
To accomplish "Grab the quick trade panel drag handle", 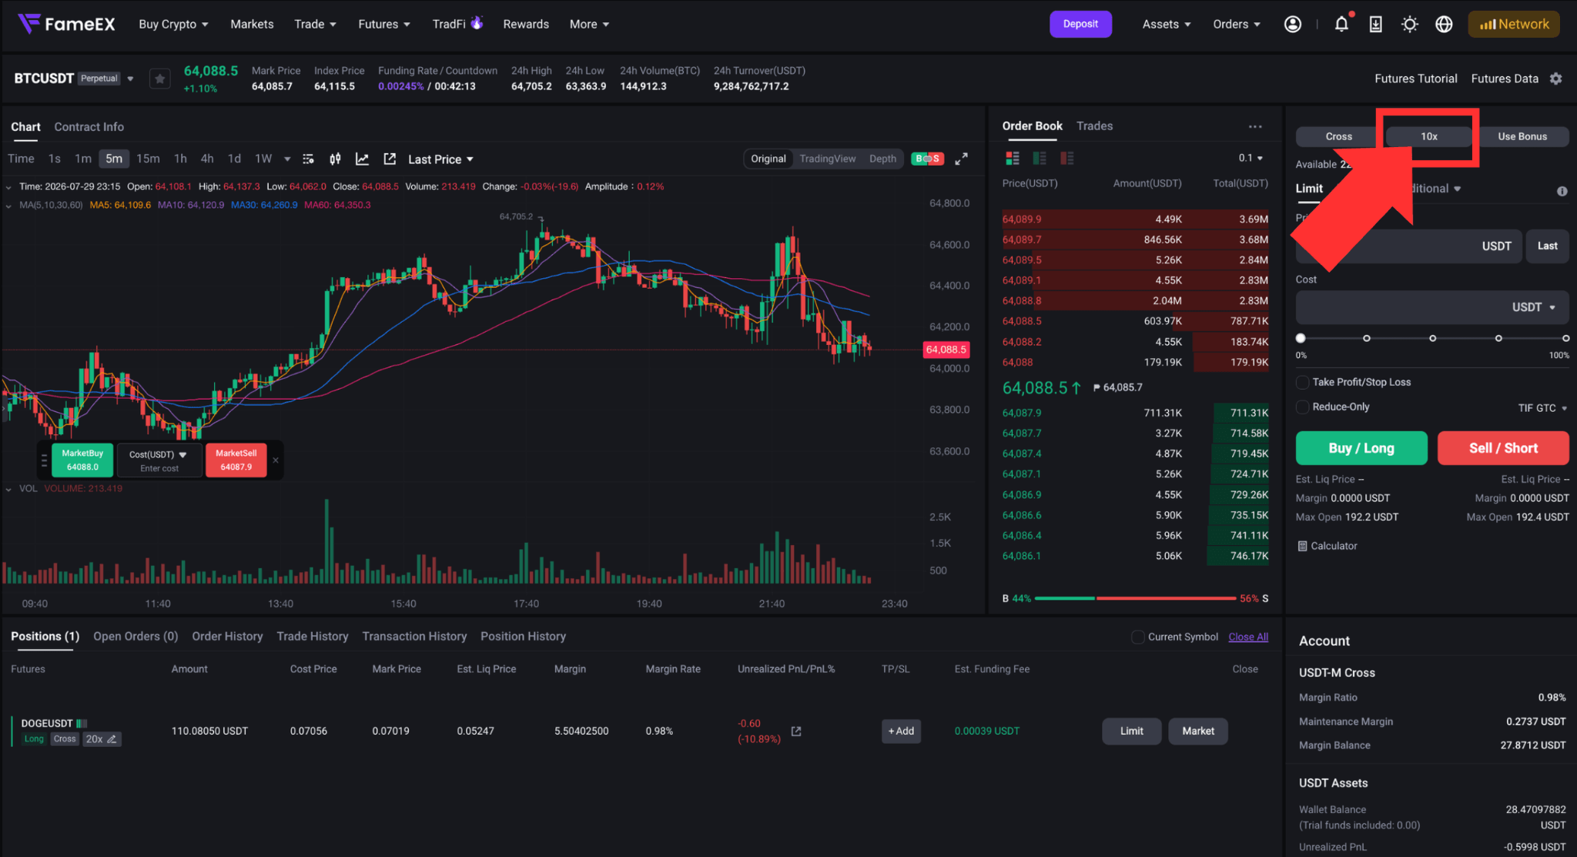I will (44, 460).
